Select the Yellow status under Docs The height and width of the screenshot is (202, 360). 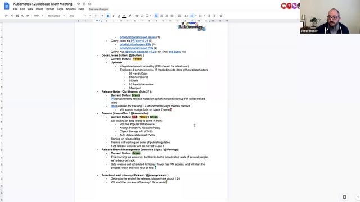tap(137, 59)
